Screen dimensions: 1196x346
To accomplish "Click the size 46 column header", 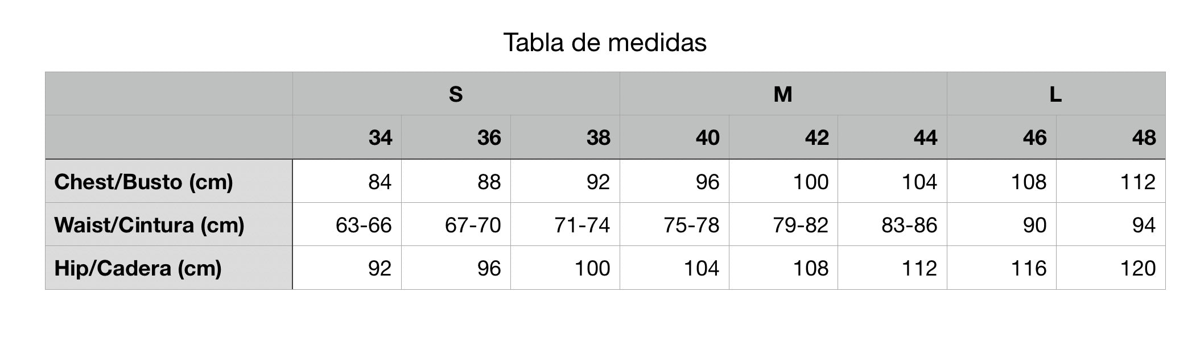I will [x=1034, y=138].
